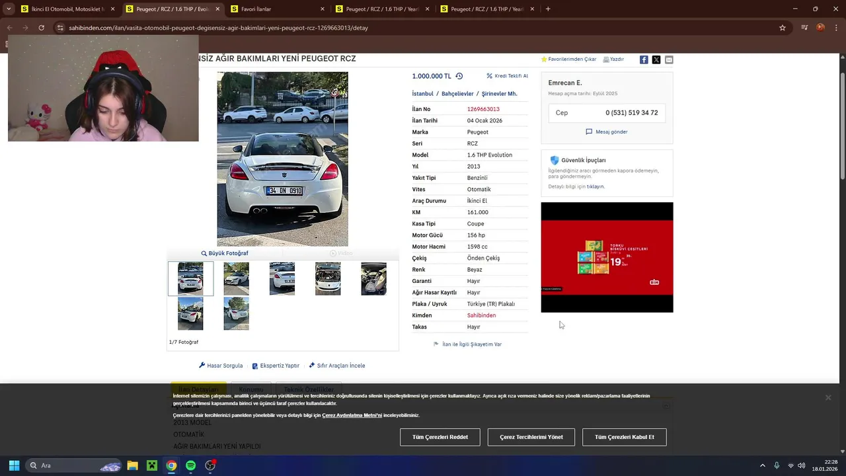This screenshot has height=476, width=846.
Task: Click ilan number 1269663013
Action: (483, 109)
